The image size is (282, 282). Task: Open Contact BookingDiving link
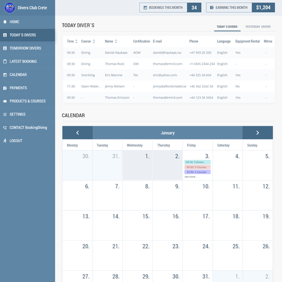click(28, 127)
